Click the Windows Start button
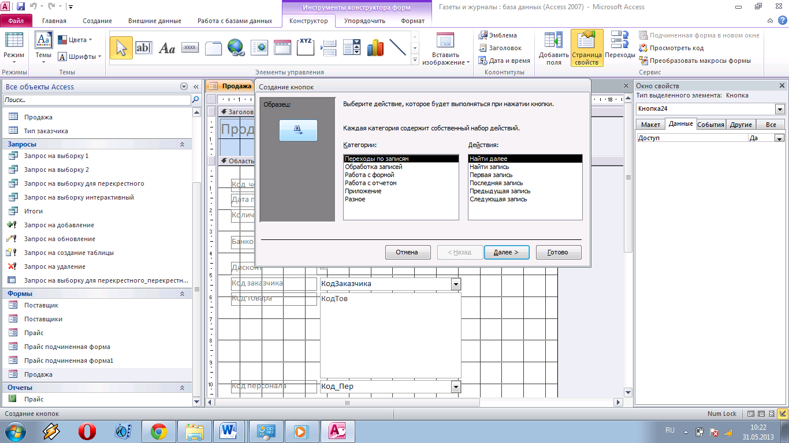Screen dimensions: 789x443 click(x=16, y=431)
